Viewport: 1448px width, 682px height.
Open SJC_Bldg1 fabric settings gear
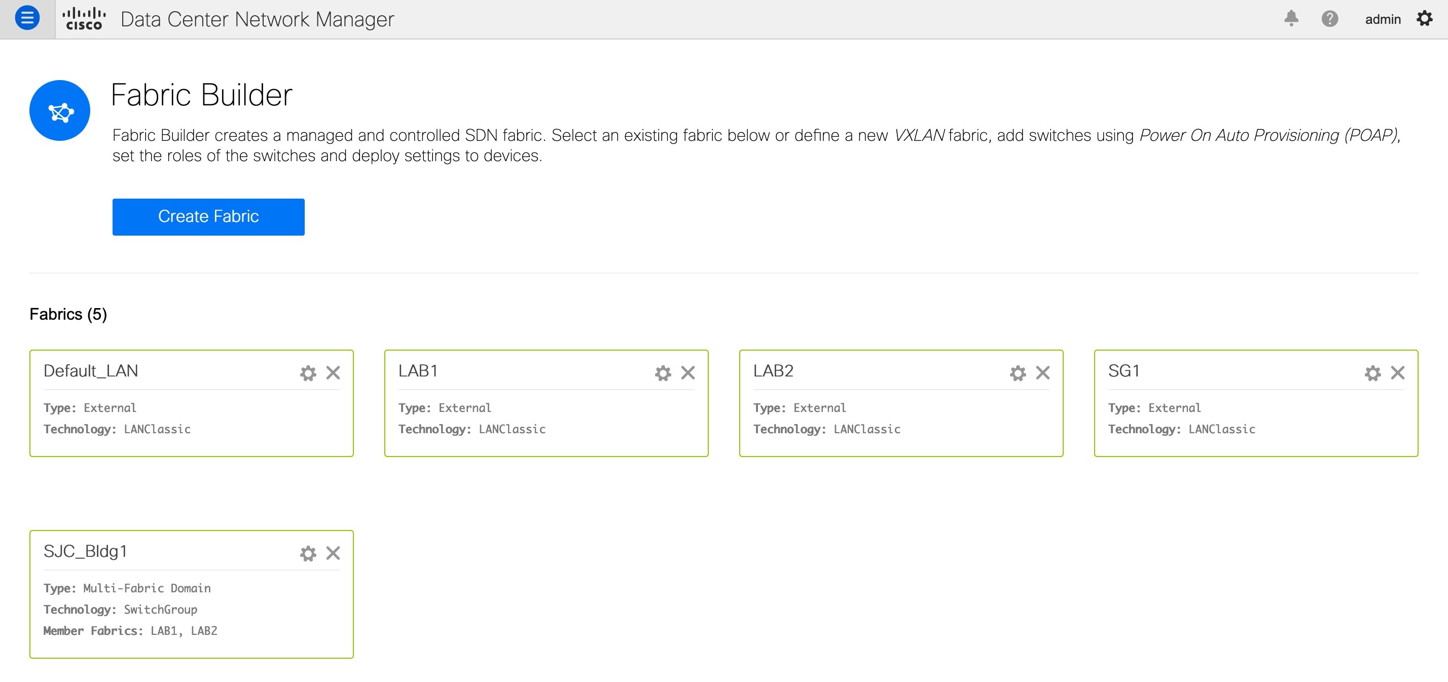point(308,553)
